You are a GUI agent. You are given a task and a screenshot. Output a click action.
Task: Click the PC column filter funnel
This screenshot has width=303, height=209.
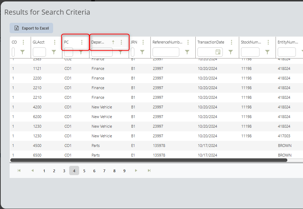tap(81, 52)
